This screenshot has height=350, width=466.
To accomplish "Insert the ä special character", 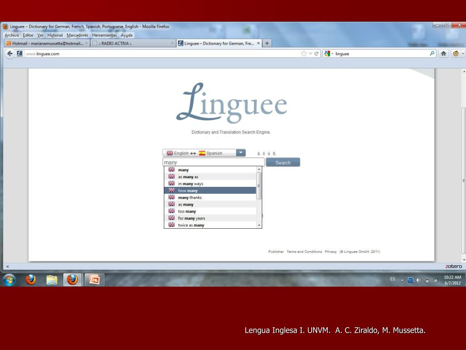I will (x=258, y=154).
